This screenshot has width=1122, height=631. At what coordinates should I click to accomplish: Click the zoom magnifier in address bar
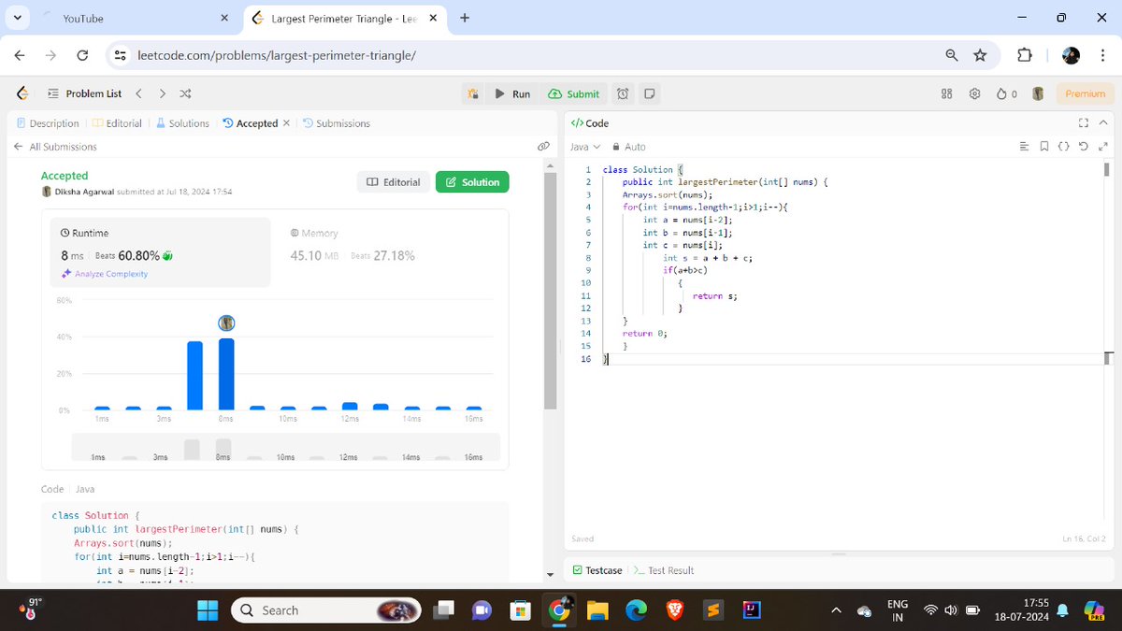tap(952, 55)
